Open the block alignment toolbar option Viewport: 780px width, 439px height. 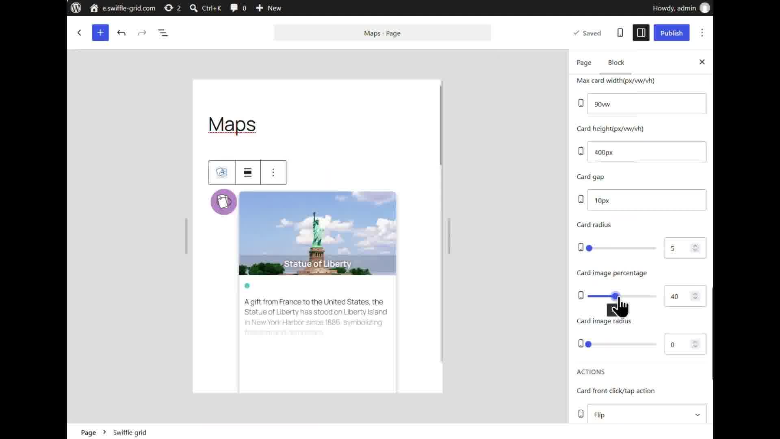point(248,172)
